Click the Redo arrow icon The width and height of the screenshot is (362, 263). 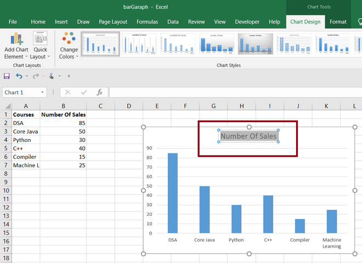(x=36, y=76)
